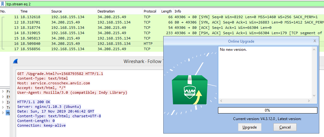Select packet 15 at time 18.505813
The height and width of the screenshot is (137, 324).
(81, 38)
